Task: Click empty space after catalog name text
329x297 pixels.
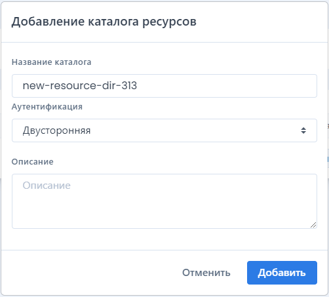Action: [225, 86]
